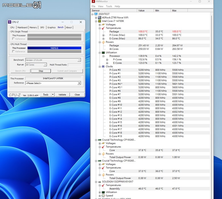Image resolution: width=222 pixels, height=199 pixels.
Task: Open the Benchmark version dropdown
Action: pos(79,60)
